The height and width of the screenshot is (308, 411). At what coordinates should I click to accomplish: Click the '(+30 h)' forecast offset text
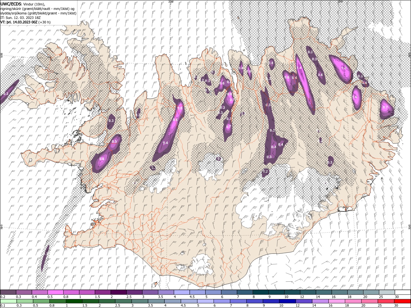45,22
